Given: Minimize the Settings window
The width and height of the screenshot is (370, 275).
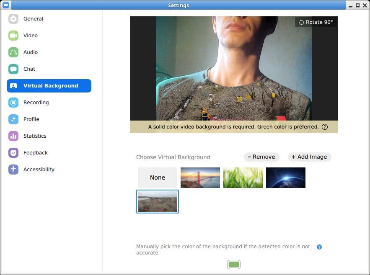Looking at the screenshot, I should click(x=350, y=5).
